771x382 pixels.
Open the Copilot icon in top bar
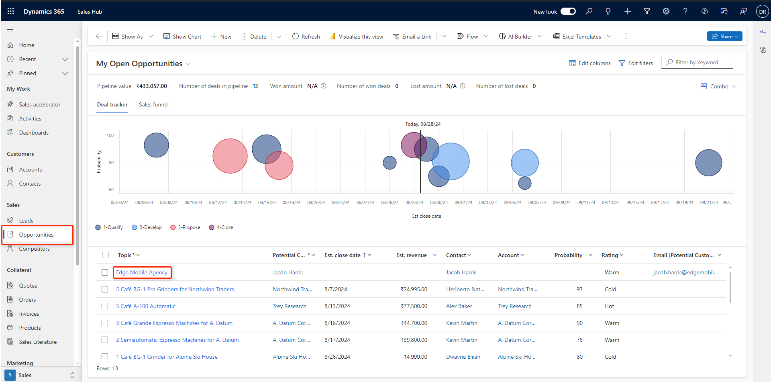pyautogui.click(x=705, y=11)
